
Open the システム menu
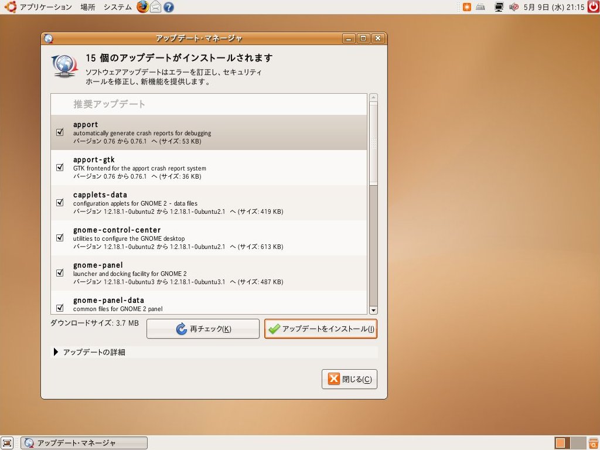[117, 7]
